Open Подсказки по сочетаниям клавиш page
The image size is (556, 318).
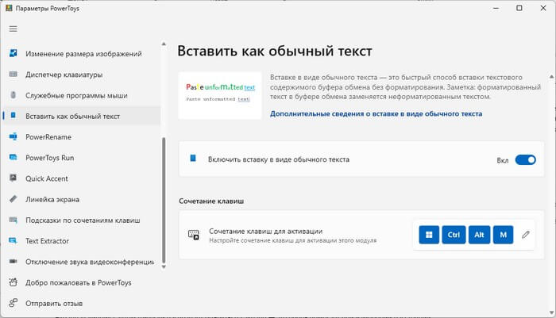[x=83, y=220]
